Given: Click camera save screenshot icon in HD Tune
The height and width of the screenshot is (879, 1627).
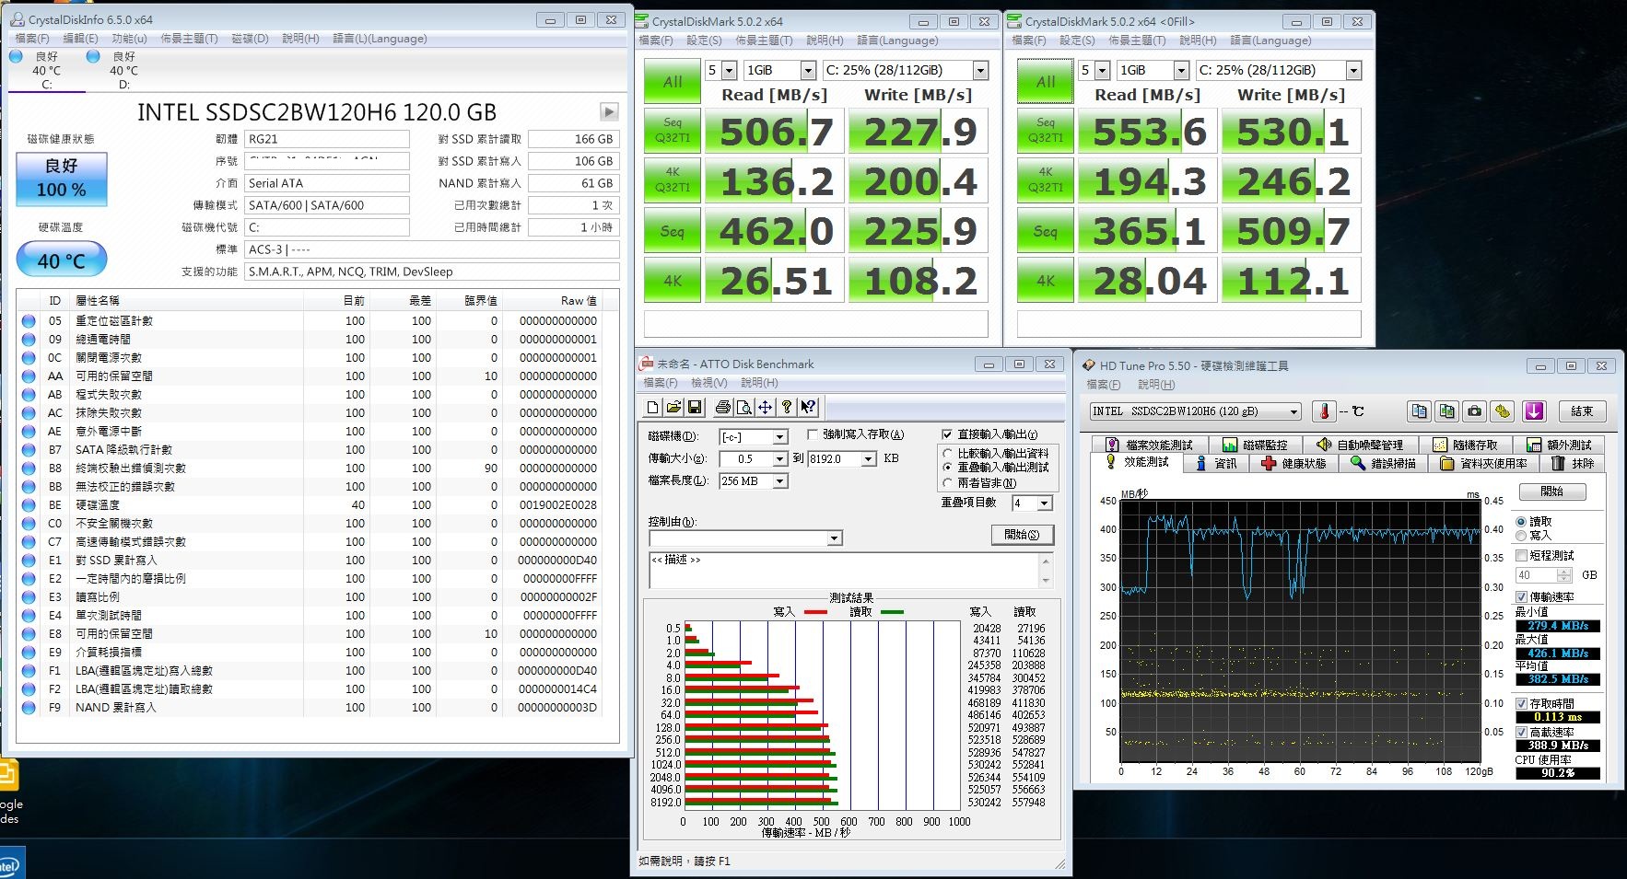Looking at the screenshot, I should [1475, 411].
